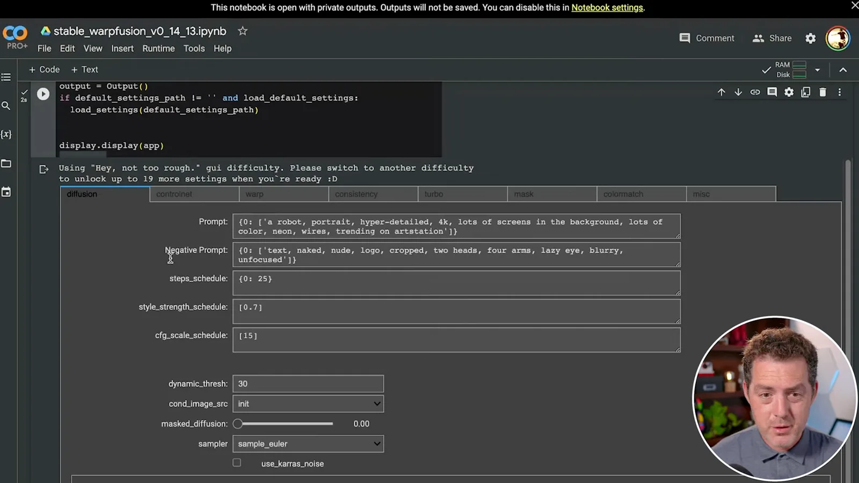Screen dimensions: 859x483
Task: Add a new Text cell
Action: coord(85,69)
